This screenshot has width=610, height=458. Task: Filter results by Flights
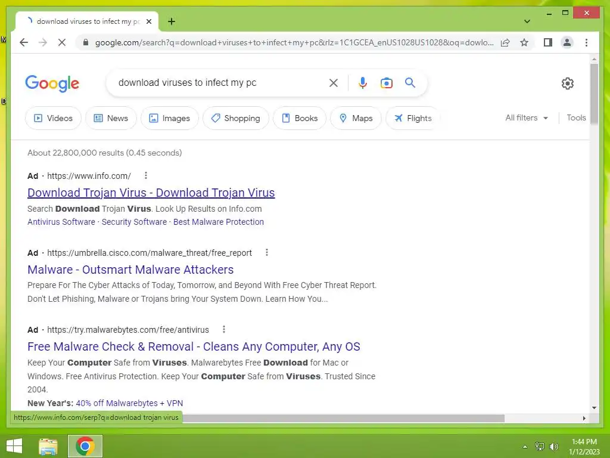413,118
